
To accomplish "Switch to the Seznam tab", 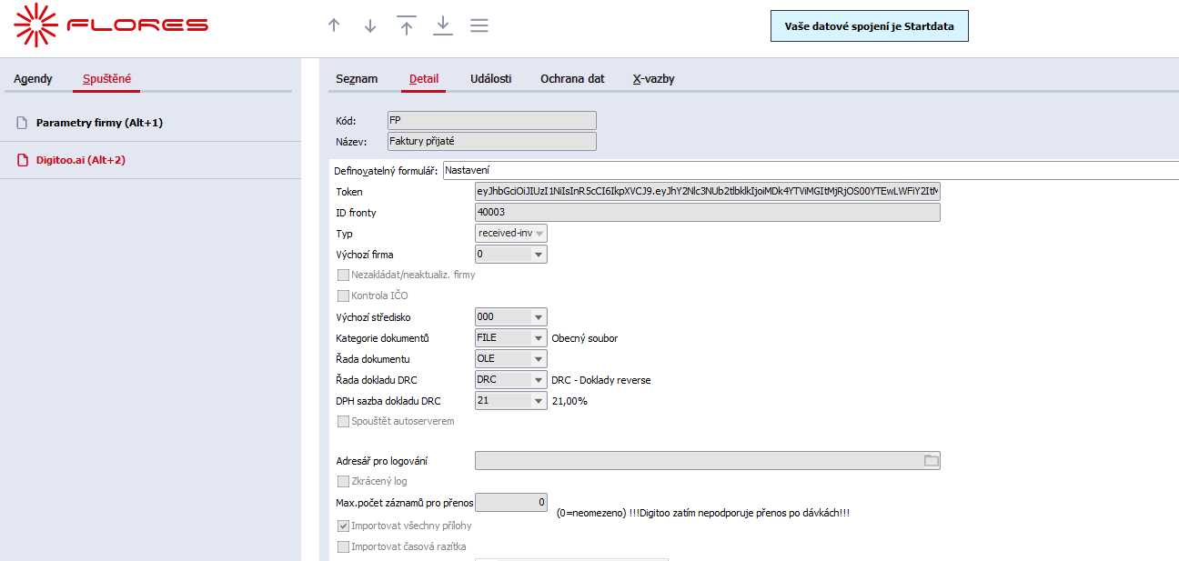I will coord(357,79).
